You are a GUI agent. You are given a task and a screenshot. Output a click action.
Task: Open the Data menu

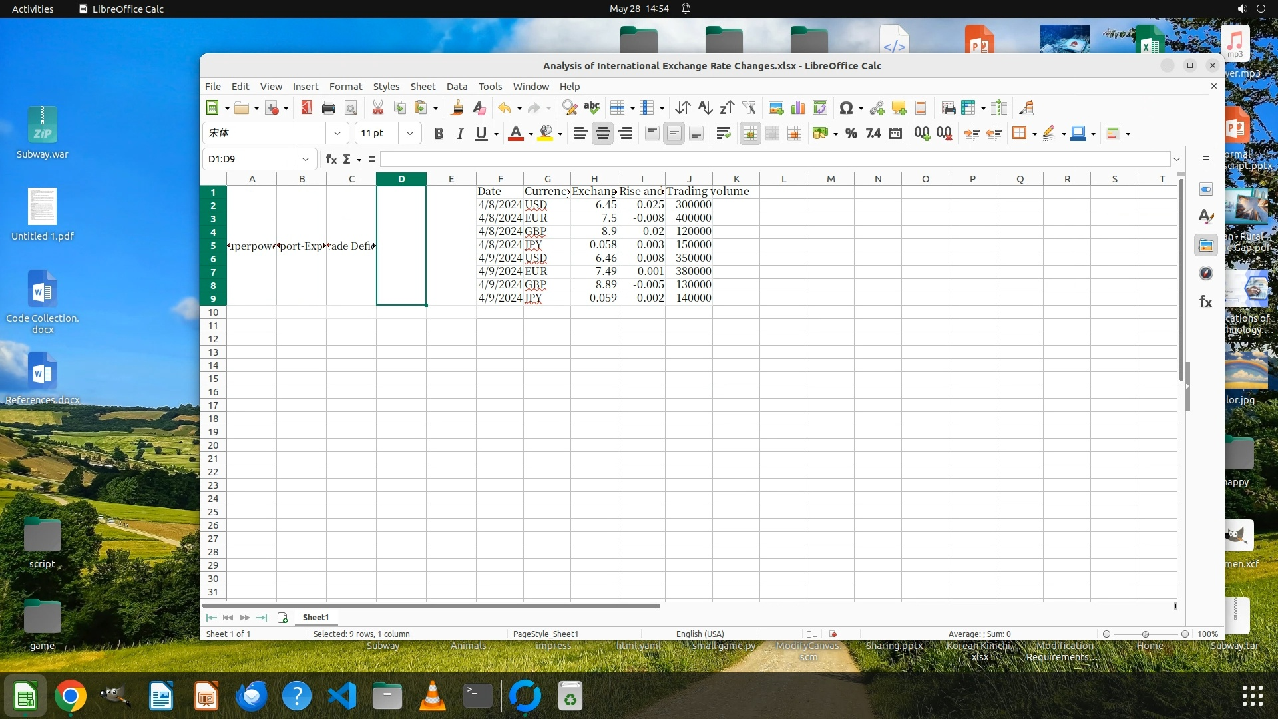(x=457, y=87)
